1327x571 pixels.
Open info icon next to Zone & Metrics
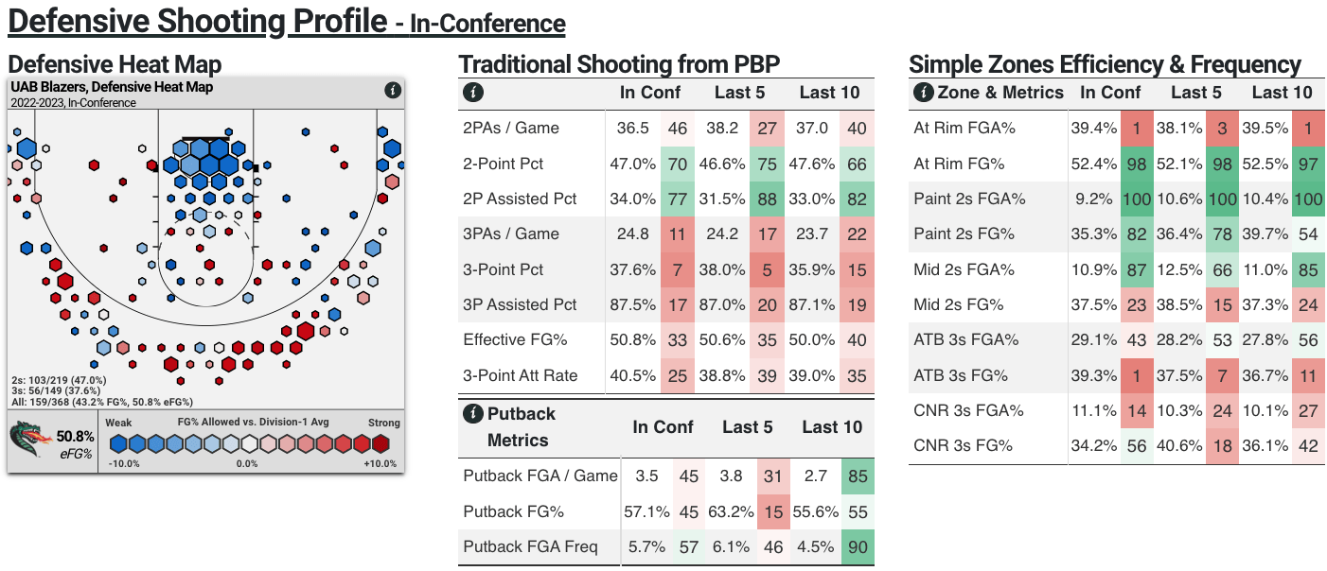923,93
